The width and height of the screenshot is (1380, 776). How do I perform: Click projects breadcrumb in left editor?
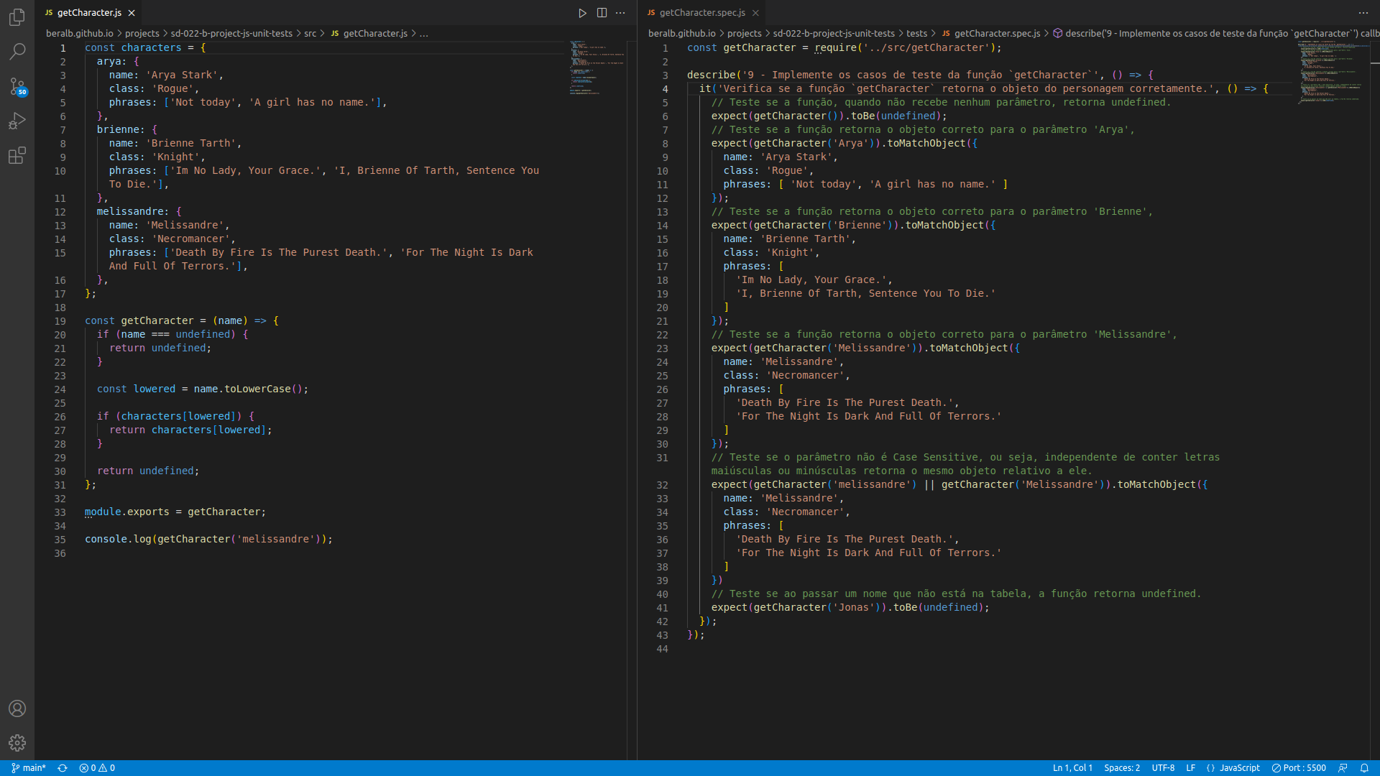tap(142, 33)
